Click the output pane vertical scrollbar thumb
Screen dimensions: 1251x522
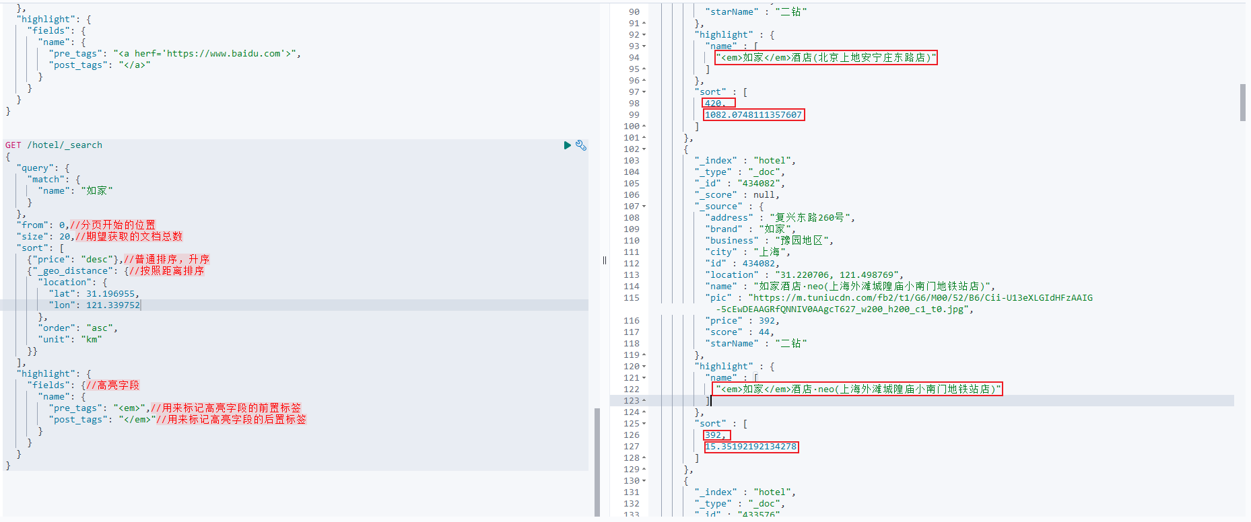tap(1243, 102)
